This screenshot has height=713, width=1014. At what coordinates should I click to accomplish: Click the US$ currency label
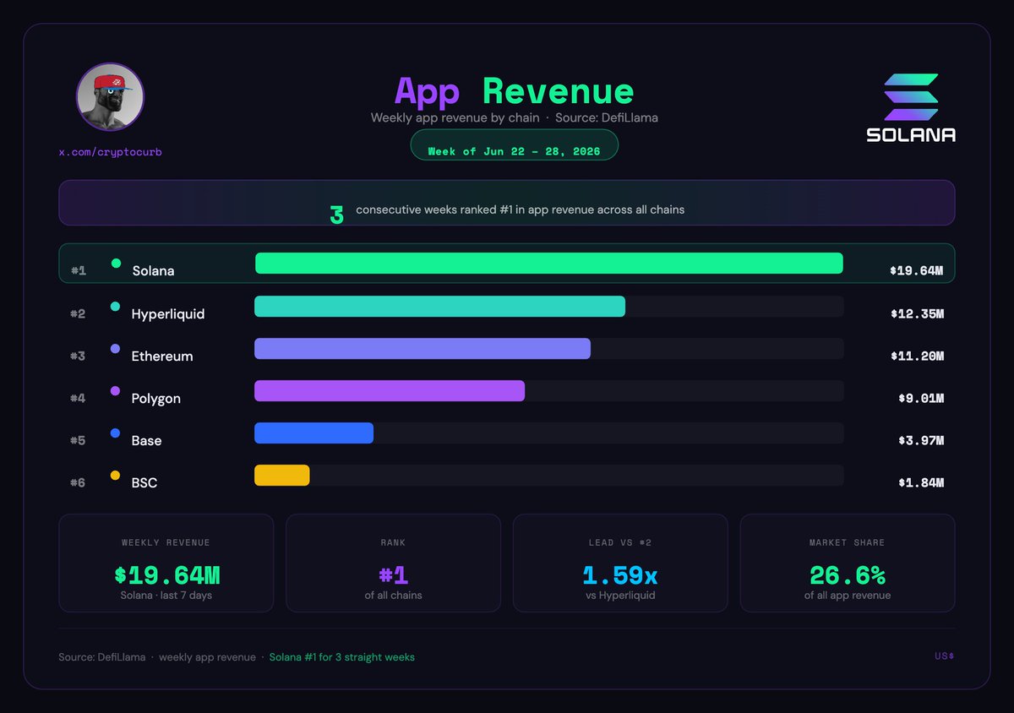945,656
